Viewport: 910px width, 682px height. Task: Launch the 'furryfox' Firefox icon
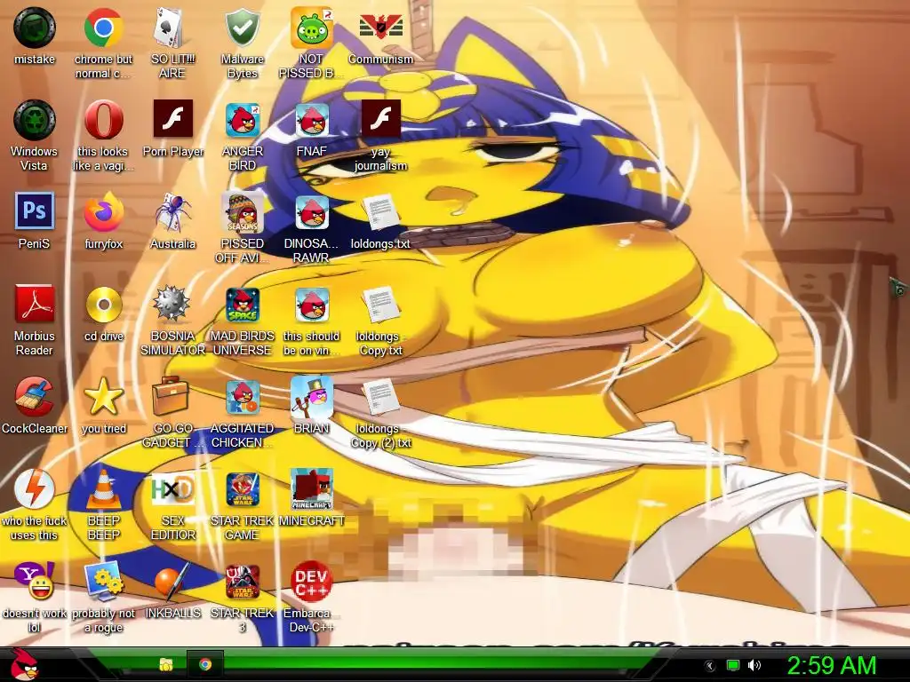click(103, 212)
